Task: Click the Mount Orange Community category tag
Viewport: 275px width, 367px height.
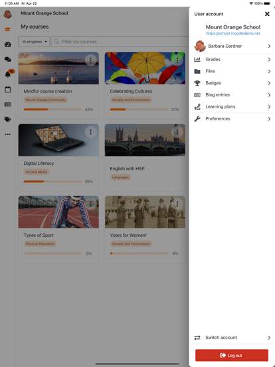Action: 46,100
